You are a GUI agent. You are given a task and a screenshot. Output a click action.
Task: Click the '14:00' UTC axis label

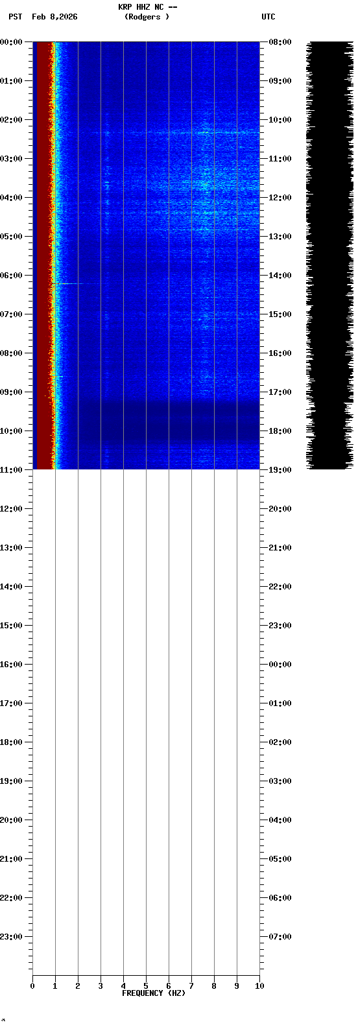click(x=280, y=276)
